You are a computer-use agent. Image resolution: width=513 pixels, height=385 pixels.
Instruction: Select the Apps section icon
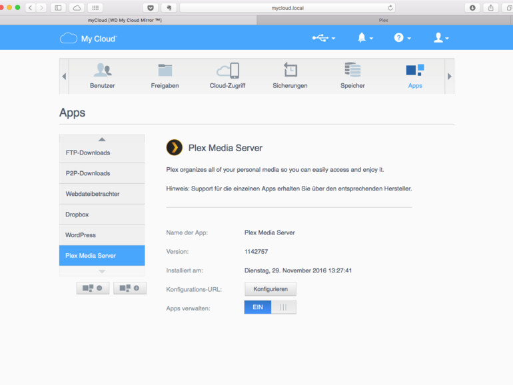(x=415, y=70)
